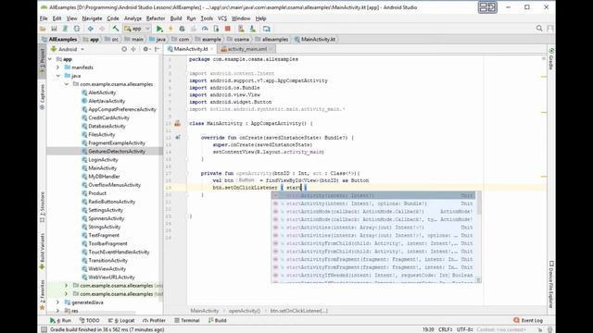Open the Event Log button
Screen dimensions: 593x333
pos(528,320)
